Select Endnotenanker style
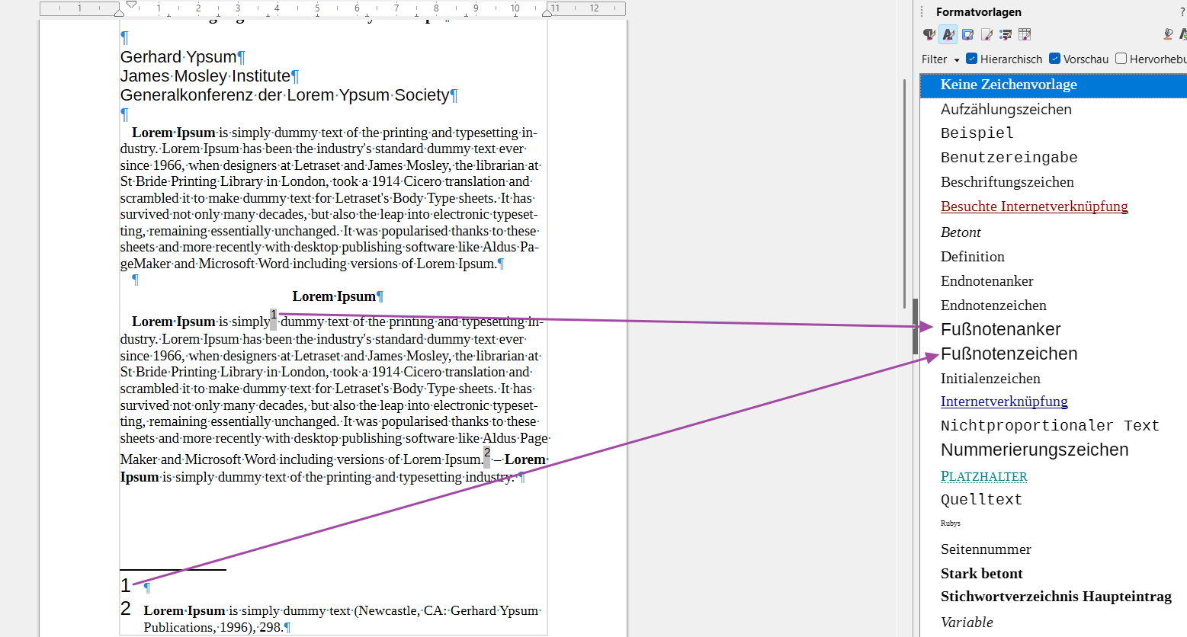The width and height of the screenshot is (1187, 637). tap(986, 281)
